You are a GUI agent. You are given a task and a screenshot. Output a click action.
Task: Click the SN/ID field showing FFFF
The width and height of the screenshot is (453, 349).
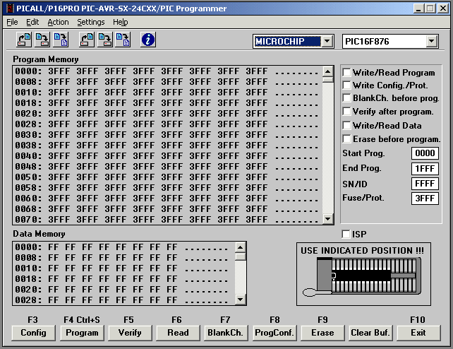[x=425, y=183]
